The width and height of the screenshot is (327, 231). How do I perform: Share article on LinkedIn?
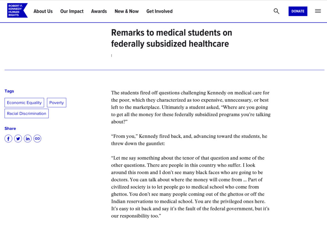28,139
